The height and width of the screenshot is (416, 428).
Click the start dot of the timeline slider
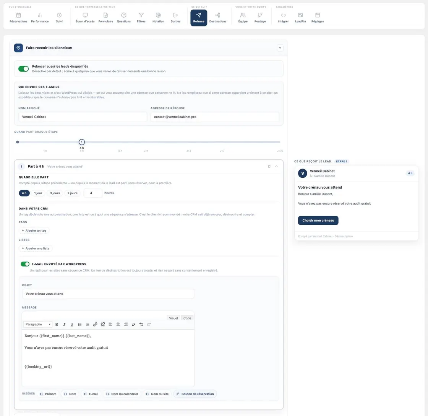pyautogui.click(x=18, y=142)
